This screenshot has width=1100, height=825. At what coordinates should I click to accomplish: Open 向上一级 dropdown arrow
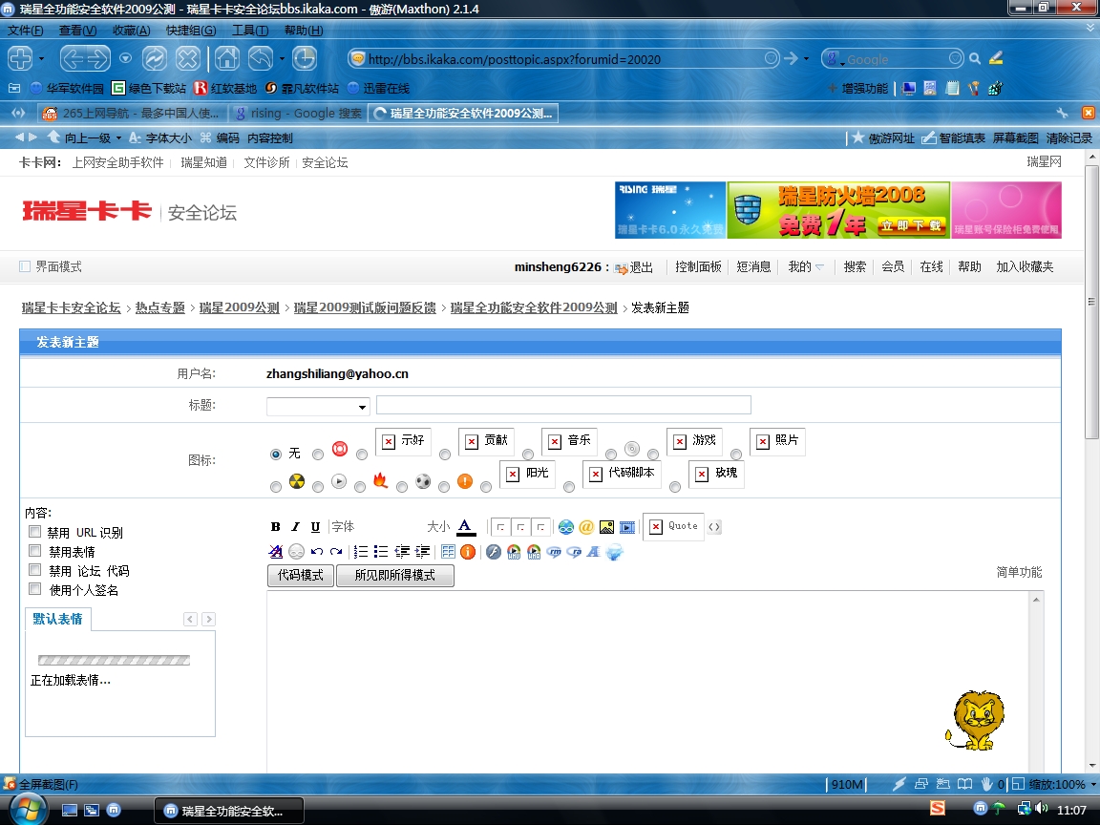click(x=118, y=137)
